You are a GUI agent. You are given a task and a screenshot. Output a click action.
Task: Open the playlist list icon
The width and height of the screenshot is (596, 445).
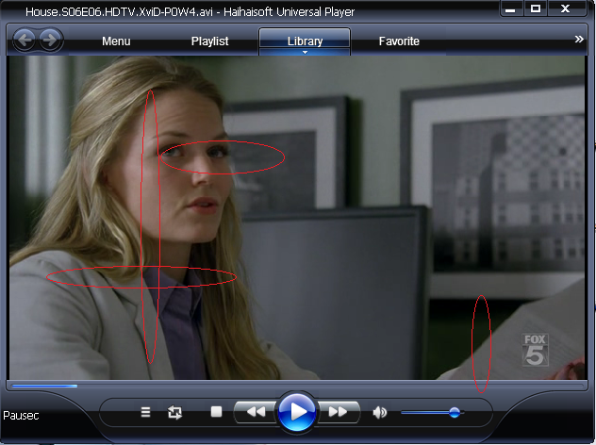(x=145, y=412)
